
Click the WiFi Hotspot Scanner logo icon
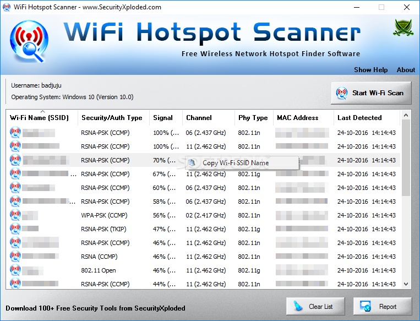pyautogui.click(x=29, y=41)
